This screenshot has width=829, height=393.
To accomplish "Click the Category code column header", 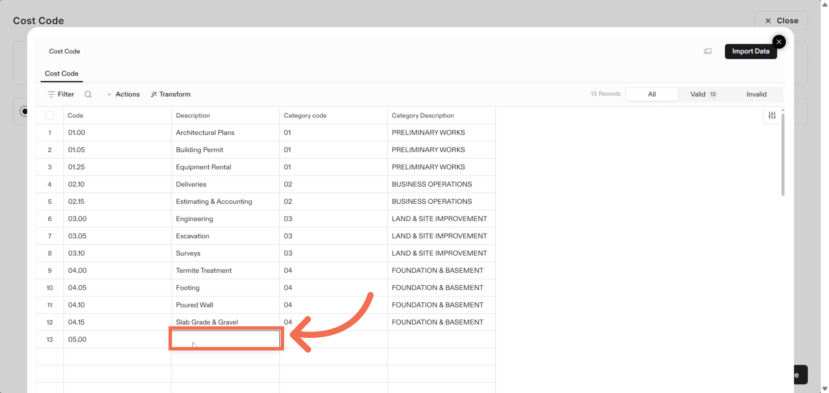I will click(305, 115).
